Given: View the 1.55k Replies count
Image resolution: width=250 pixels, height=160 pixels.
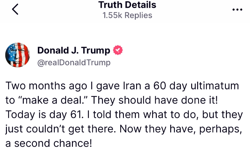Looking at the screenshot, I should coord(127,15).
